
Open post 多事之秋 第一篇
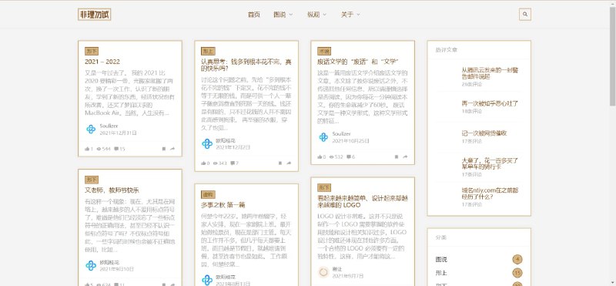(223, 205)
